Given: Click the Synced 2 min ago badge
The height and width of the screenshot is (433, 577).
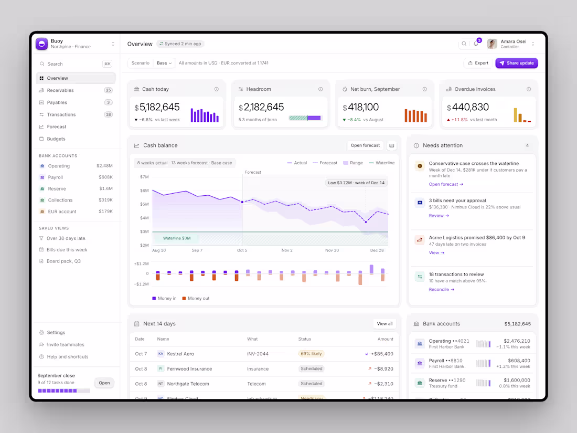Looking at the screenshot, I should tap(180, 44).
